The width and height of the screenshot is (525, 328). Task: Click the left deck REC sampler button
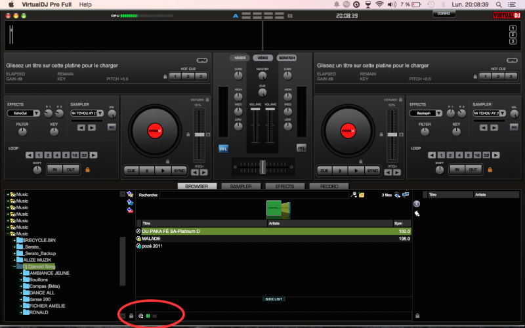(x=112, y=127)
